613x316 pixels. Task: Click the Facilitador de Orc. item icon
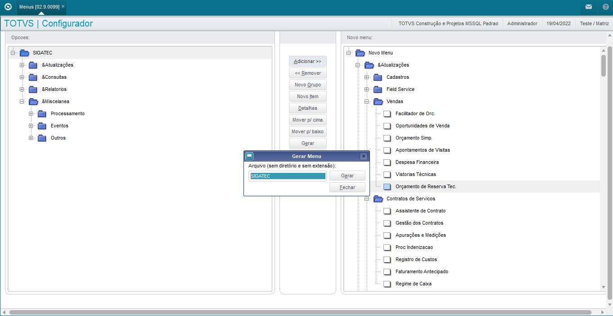point(387,113)
